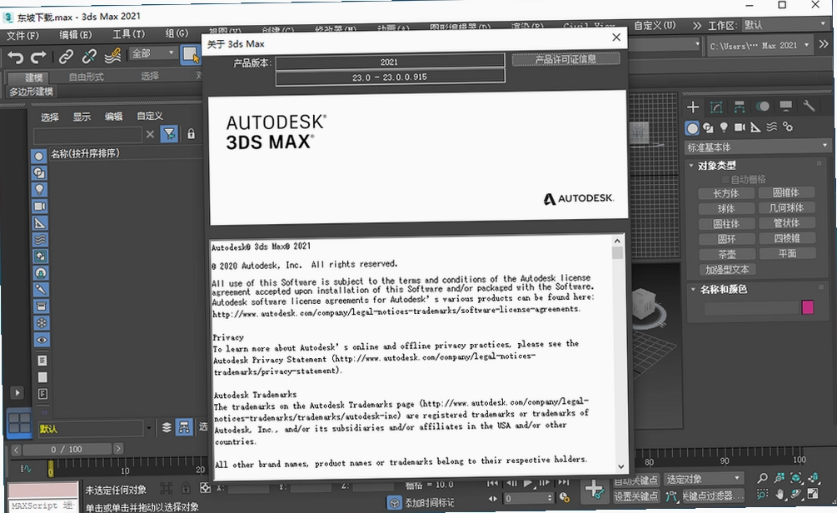Select the Cameras category icon
837x513 pixels.
(x=740, y=127)
